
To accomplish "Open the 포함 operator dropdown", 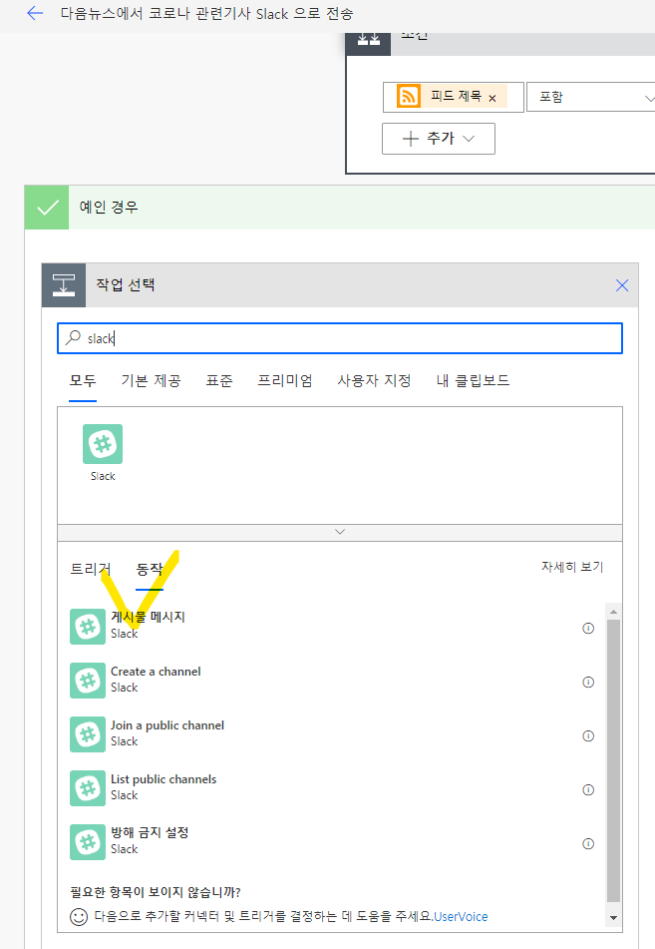I will click(x=590, y=97).
